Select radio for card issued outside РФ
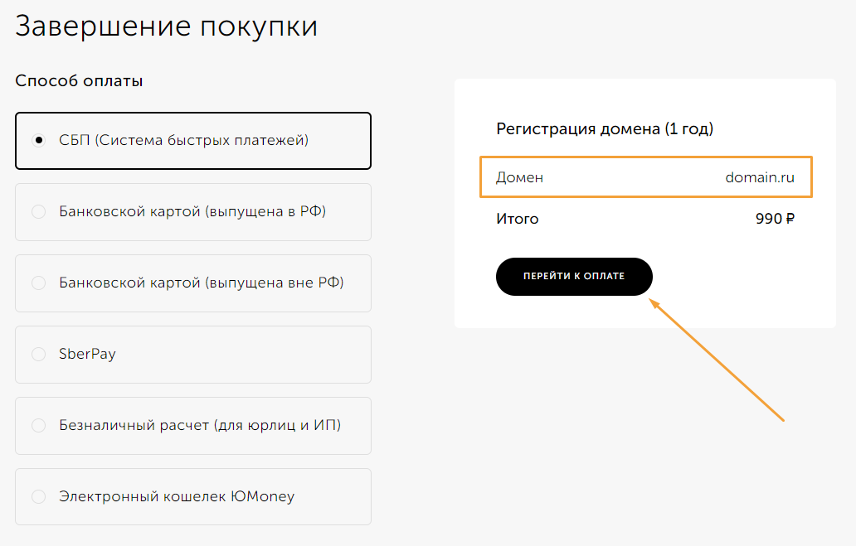Screen dimensions: 856x546 38,283
